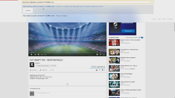The image size is (175, 98).
Task: Choose 'Искать в Яндексе' suggestion row
Action: (87, 16)
